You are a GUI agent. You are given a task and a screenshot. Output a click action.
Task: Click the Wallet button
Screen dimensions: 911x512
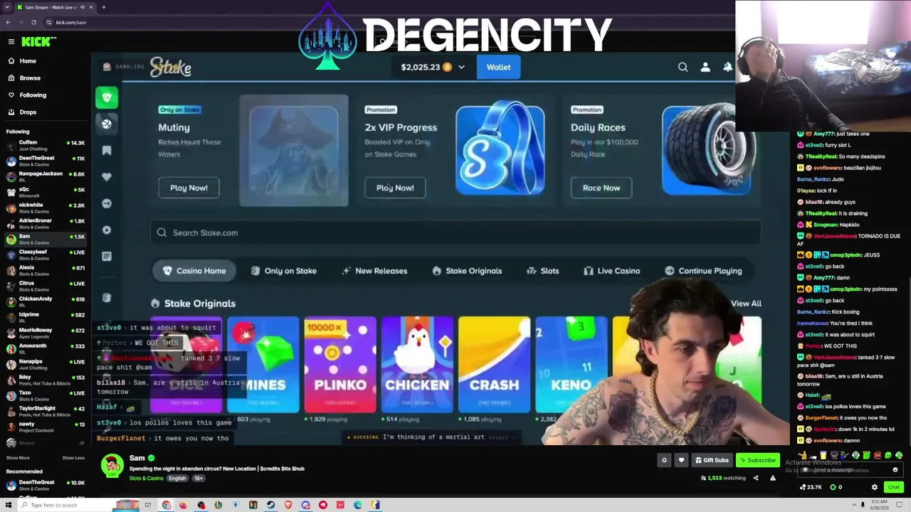pos(498,68)
